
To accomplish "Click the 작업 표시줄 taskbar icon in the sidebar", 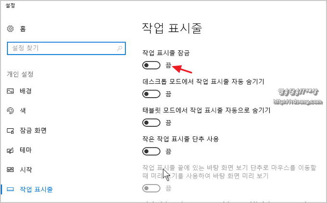I will click(x=11, y=189).
